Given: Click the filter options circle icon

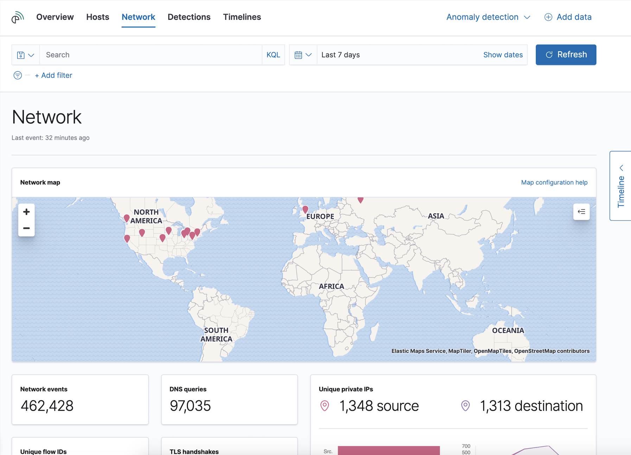Looking at the screenshot, I should point(18,75).
